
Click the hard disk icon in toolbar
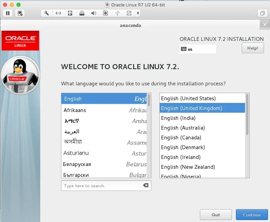click(x=70, y=13)
